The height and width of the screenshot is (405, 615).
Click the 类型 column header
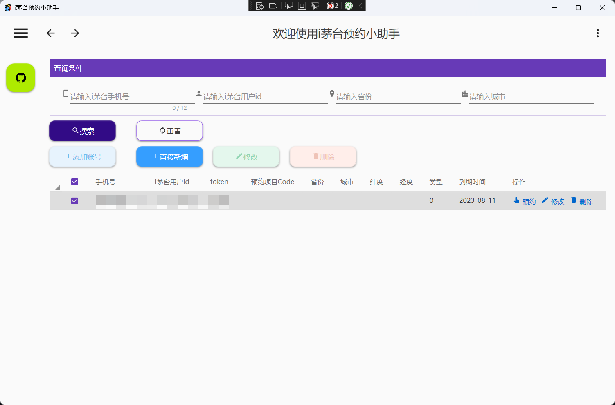click(436, 182)
